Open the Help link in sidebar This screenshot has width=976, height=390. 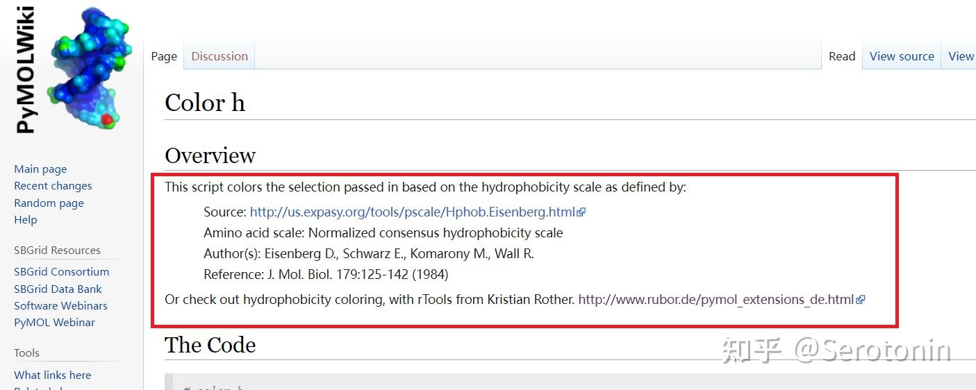click(26, 220)
